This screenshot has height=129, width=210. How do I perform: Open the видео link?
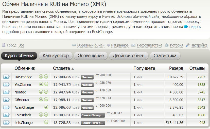pos(195,27)
